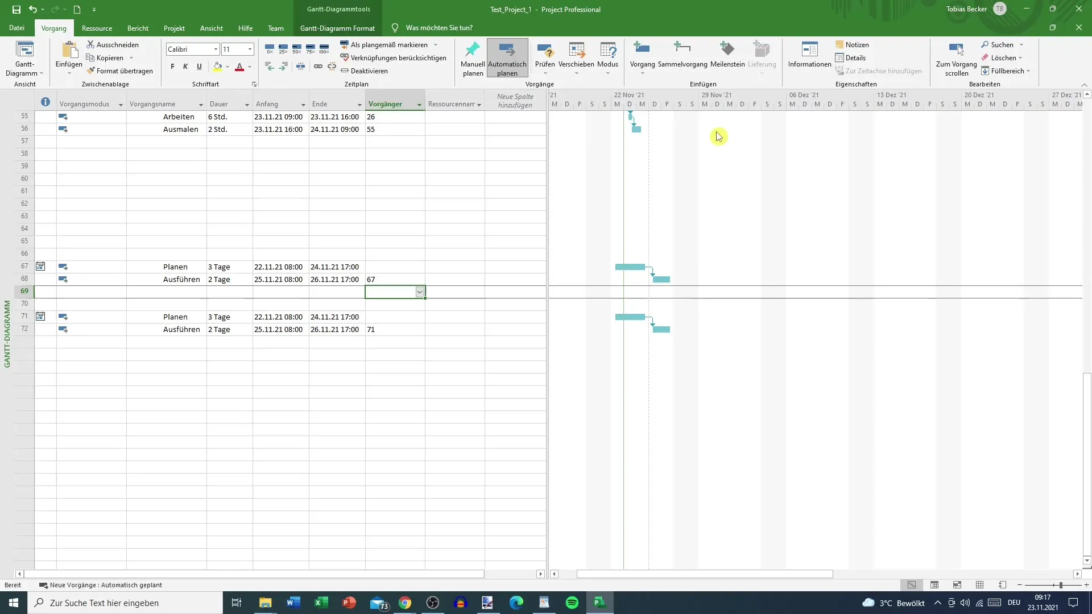Pick the yellow background fill color swatch
This screenshot has width=1092, height=614.
[217, 67]
